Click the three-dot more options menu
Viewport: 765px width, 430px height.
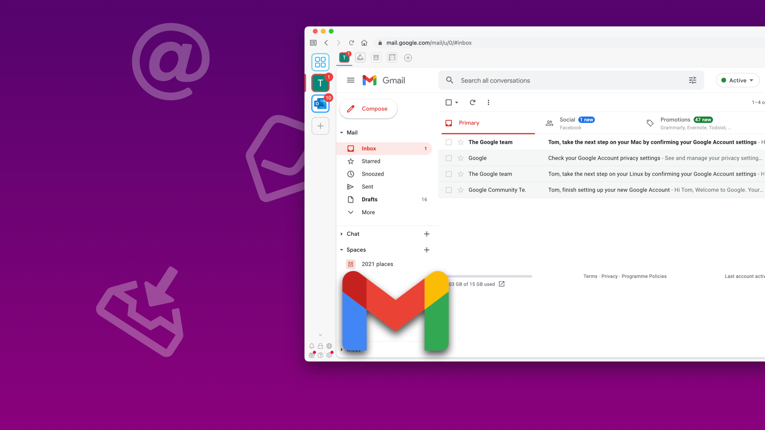pos(488,102)
